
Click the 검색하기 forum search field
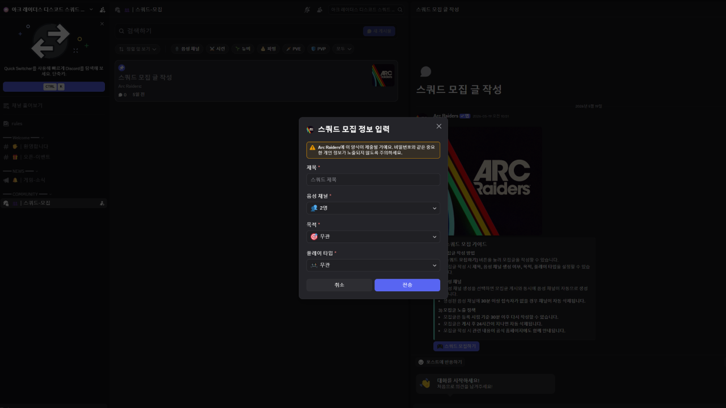(x=238, y=31)
